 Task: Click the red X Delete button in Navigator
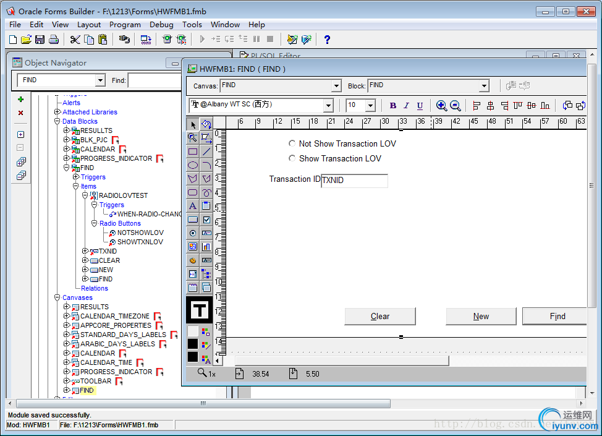[21, 113]
